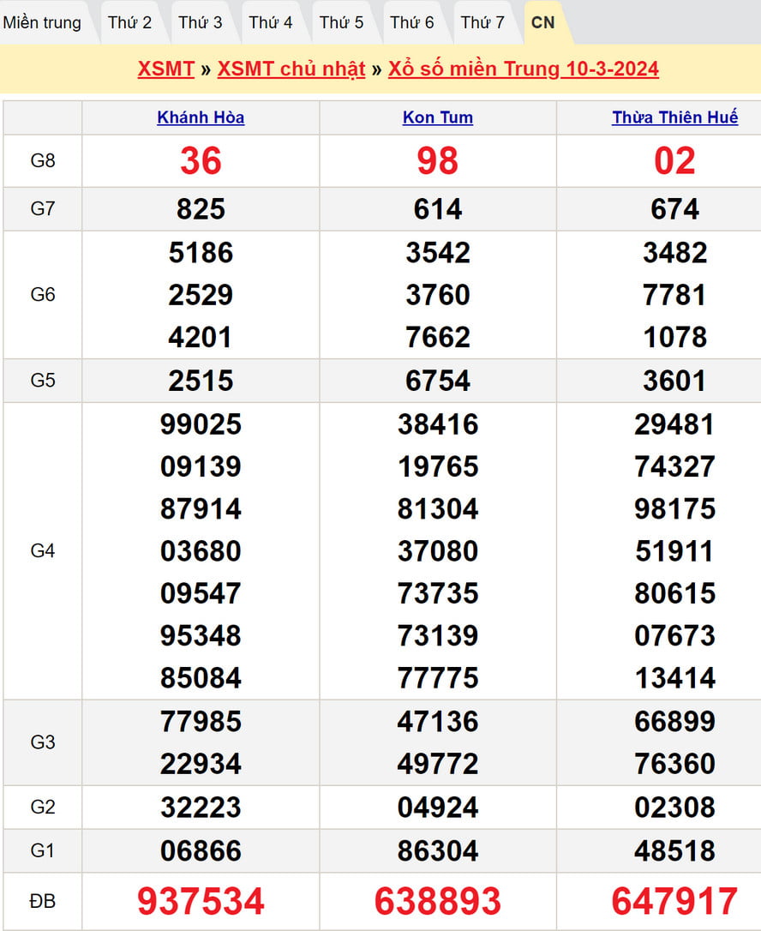Viewport: 761px width, 931px height.
Task: Open the XSMT chủ nhật link
Action: [x=291, y=69]
